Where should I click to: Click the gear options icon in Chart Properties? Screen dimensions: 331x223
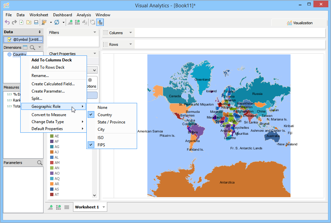[x=90, y=80]
